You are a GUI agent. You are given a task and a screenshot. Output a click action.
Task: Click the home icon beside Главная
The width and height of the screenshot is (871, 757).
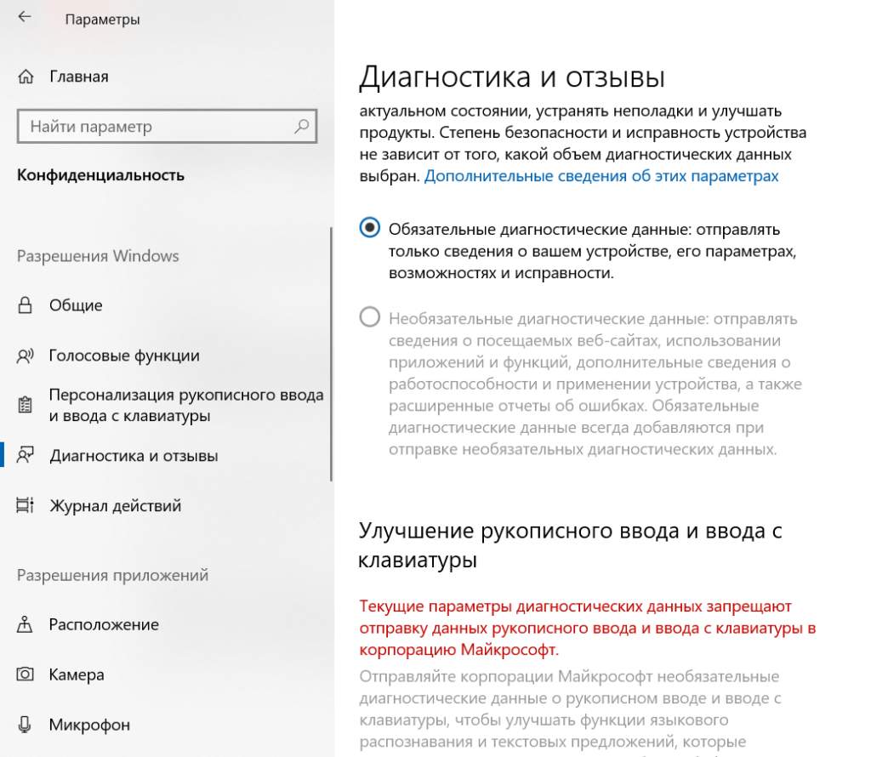[x=26, y=77]
